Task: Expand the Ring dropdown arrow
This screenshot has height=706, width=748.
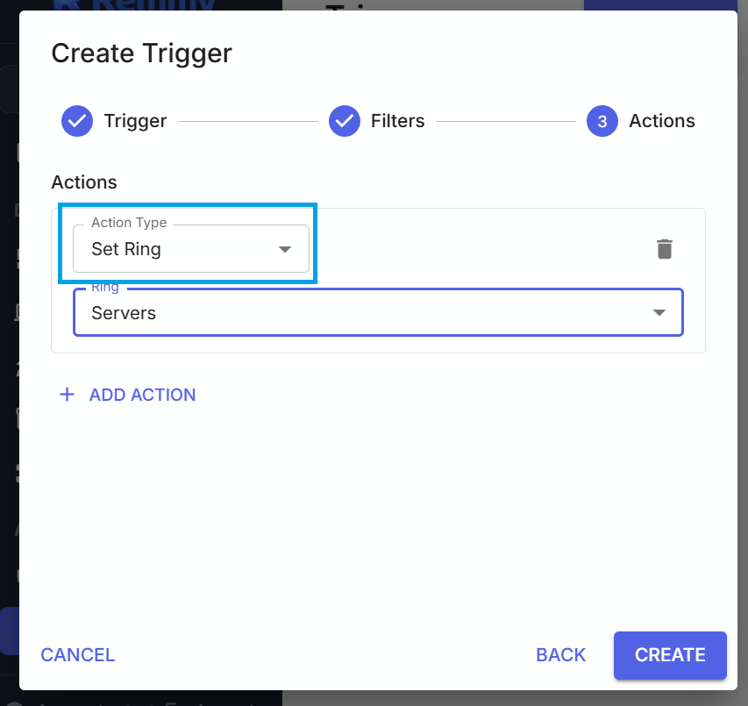Action: pos(659,313)
